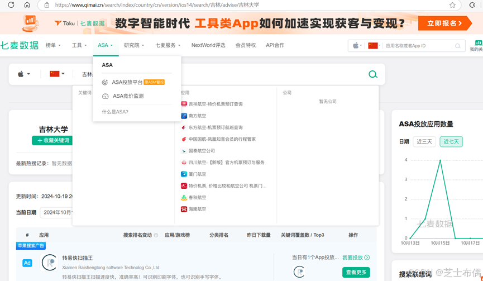Viewport: 483px width, 281px height.
Task: Click chart data point peak on 10月15日
Action: point(440,160)
